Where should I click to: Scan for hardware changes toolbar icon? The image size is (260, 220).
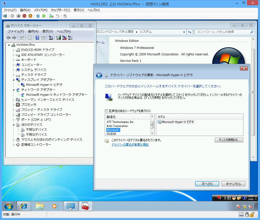(x=51, y=38)
